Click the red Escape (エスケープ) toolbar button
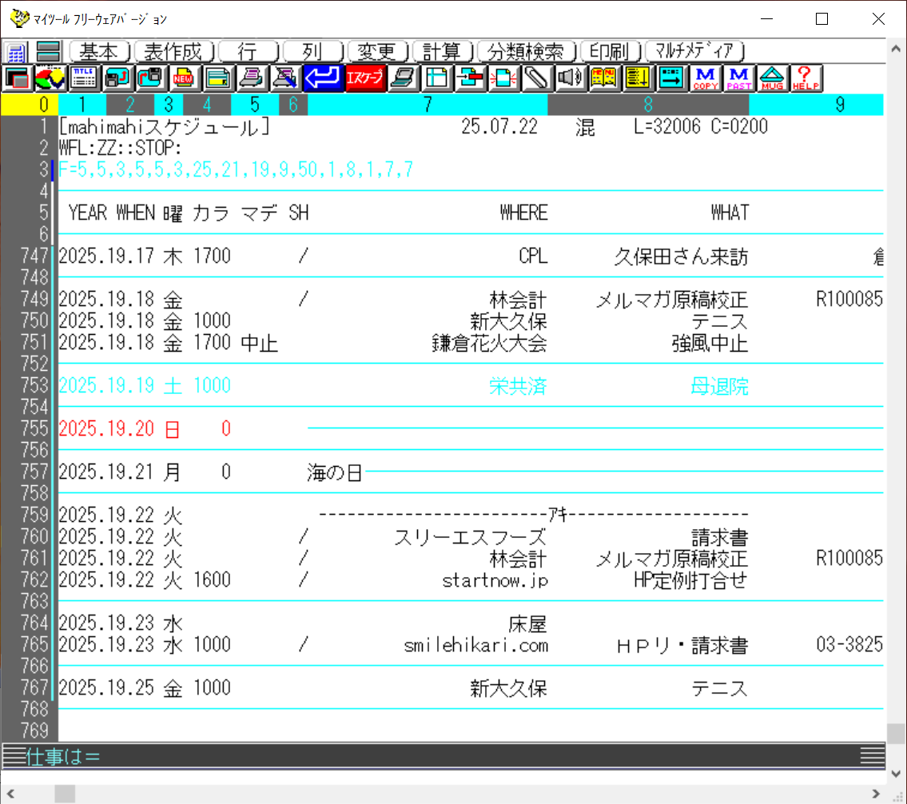This screenshot has height=804, width=907. tap(364, 78)
